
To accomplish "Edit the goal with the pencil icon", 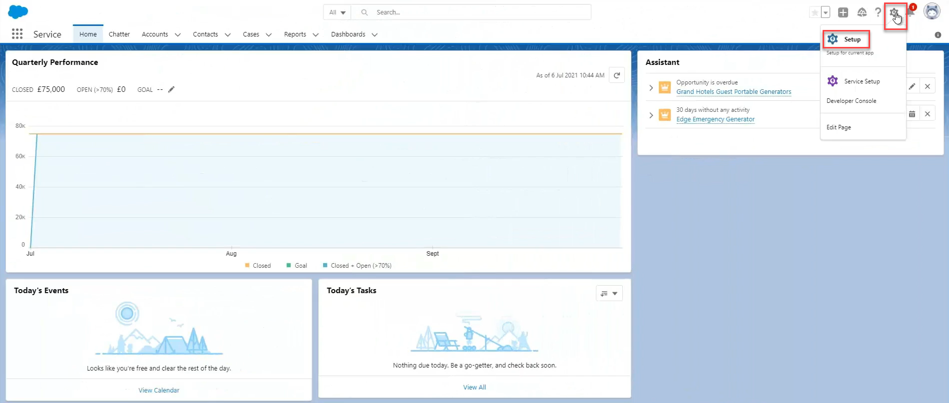I will pyautogui.click(x=171, y=89).
